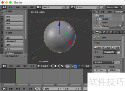Toggle manipulate center points button
Image resolution: width=125 pixels, height=91 pixels.
tap(68, 66)
